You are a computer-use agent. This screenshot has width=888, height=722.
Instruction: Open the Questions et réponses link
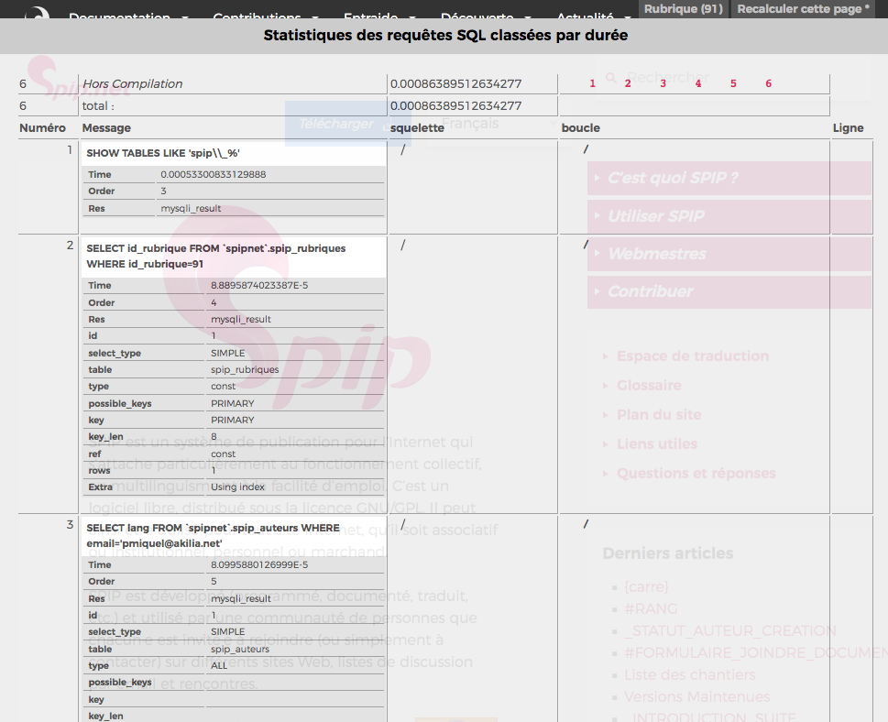pos(696,474)
